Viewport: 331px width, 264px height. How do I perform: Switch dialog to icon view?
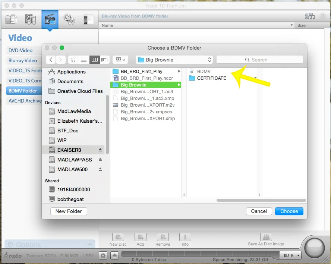pyautogui.click(x=73, y=60)
